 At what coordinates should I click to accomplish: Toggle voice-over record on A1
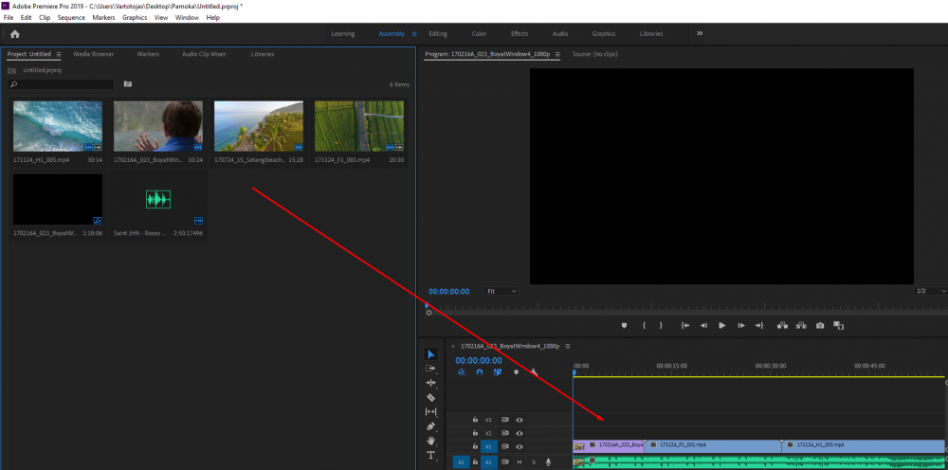[x=548, y=462]
